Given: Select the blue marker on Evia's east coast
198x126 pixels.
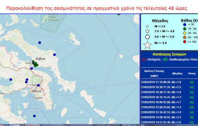Looking at the screenshot, I should (x=54, y=55).
